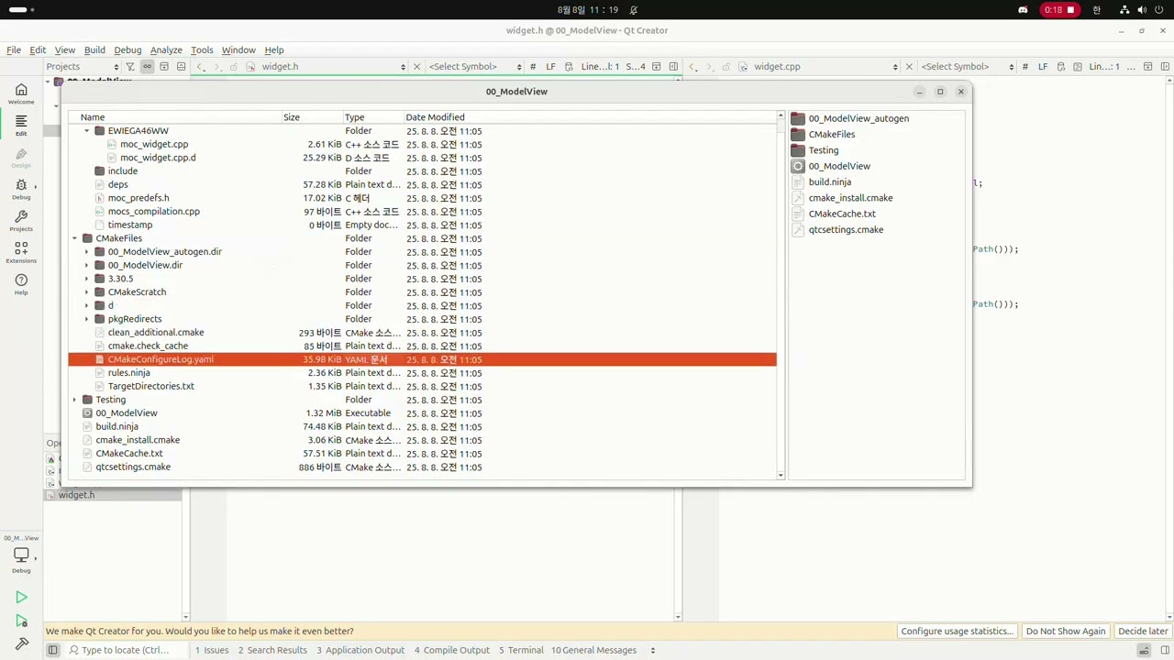Open the Tools menu
Viewport: 1174px width, 660px height.
tap(202, 49)
